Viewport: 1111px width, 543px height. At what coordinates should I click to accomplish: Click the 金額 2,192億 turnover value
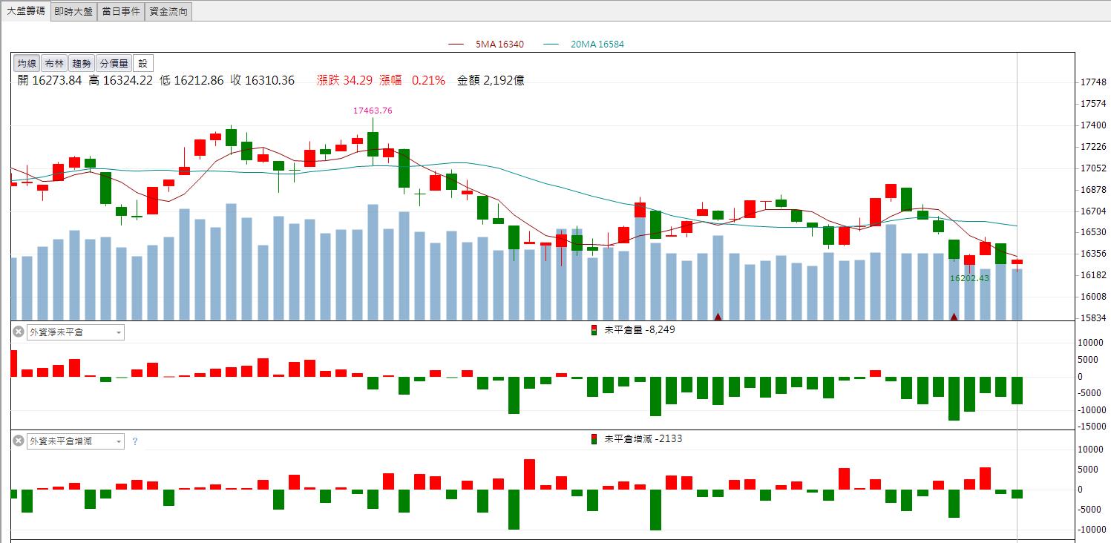(491, 80)
